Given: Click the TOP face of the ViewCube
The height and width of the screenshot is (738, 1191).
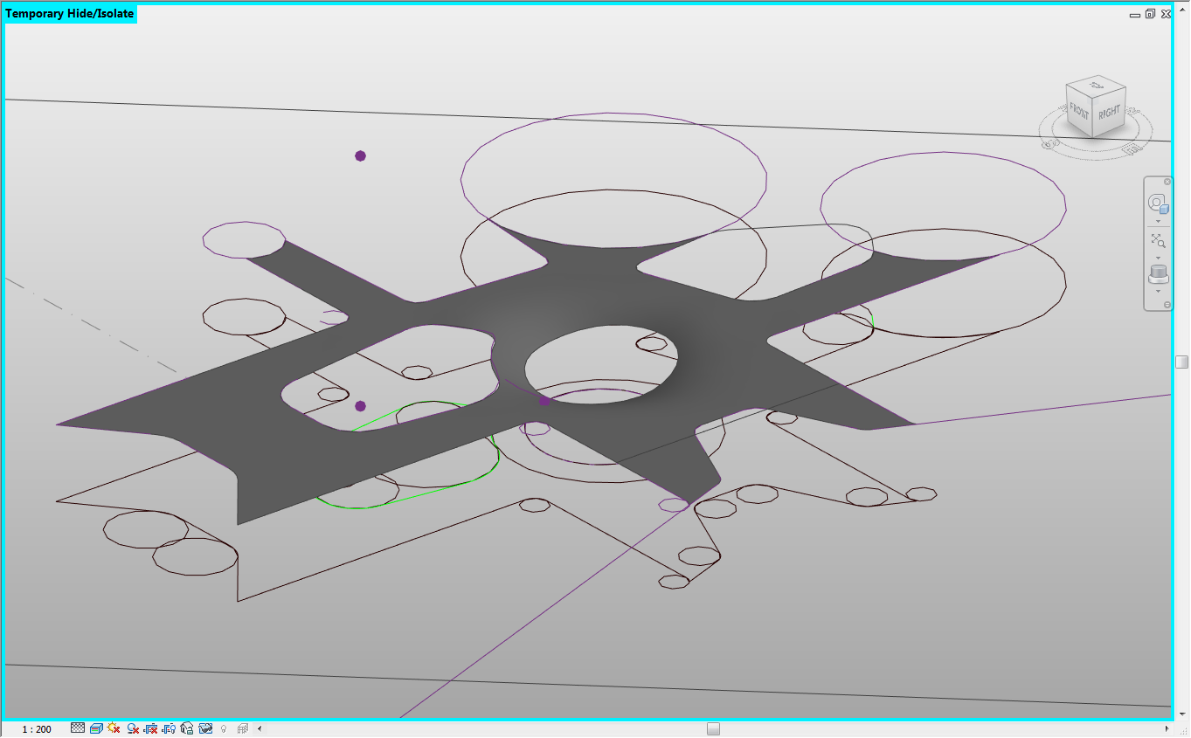Looking at the screenshot, I should pyautogui.click(x=1096, y=84).
